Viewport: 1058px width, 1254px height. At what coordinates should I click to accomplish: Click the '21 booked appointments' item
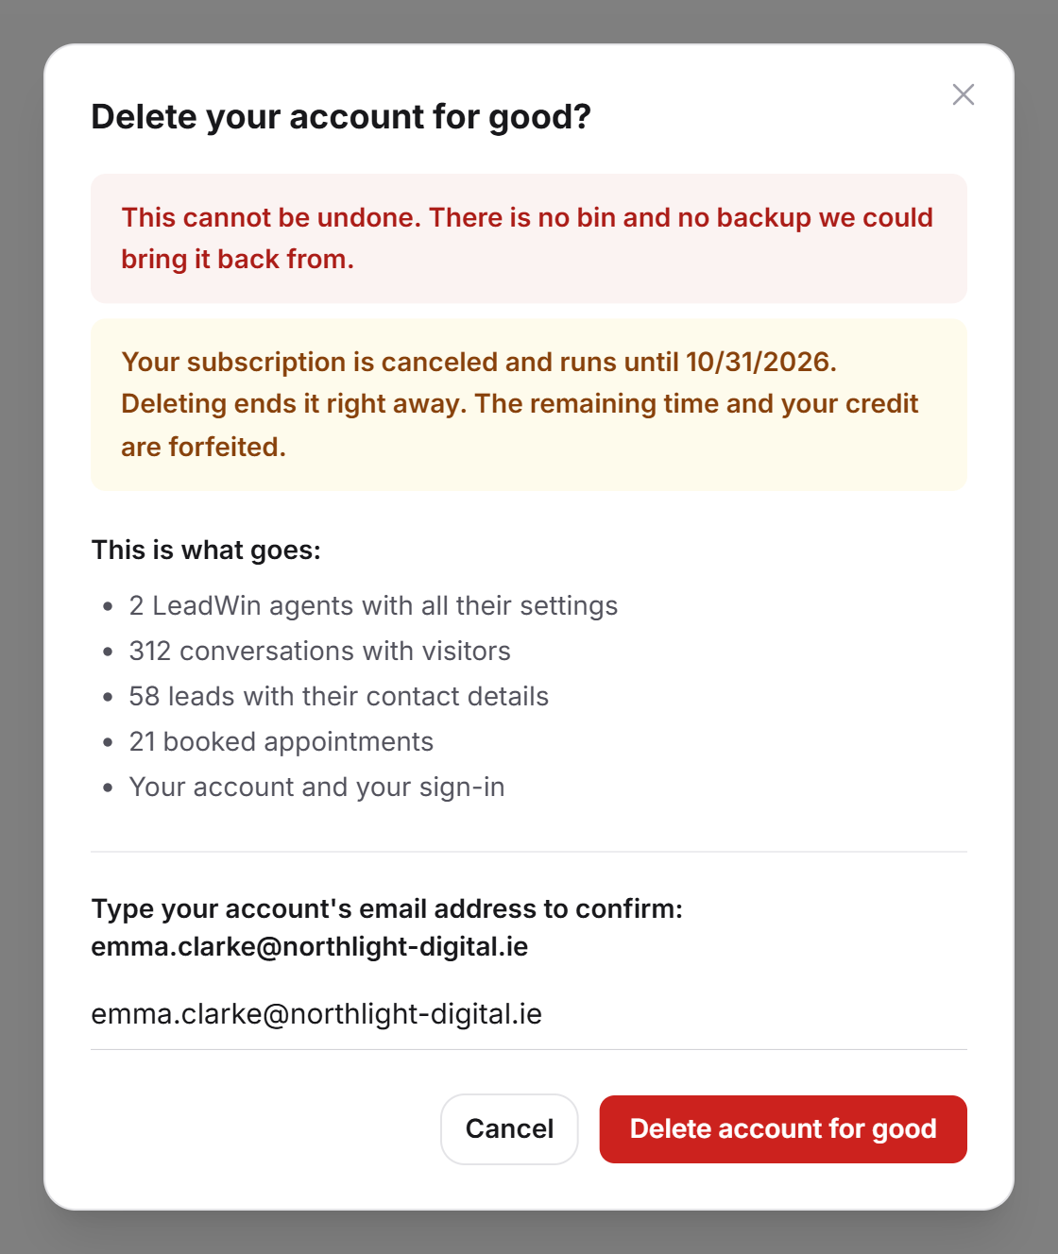pyautogui.click(x=281, y=741)
